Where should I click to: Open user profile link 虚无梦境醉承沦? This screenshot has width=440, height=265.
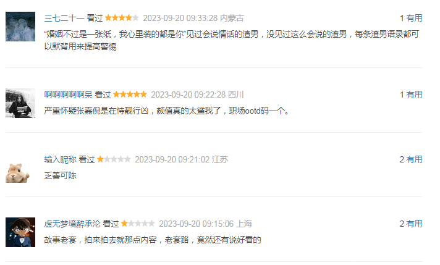click(x=72, y=224)
